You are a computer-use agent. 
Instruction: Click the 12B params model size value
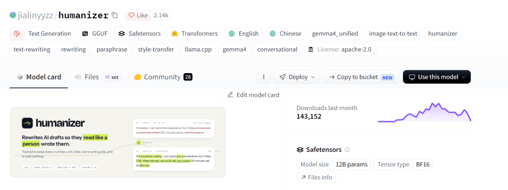click(351, 165)
